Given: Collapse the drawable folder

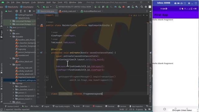Looking at the screenshot, I should (x=11, y=37).
